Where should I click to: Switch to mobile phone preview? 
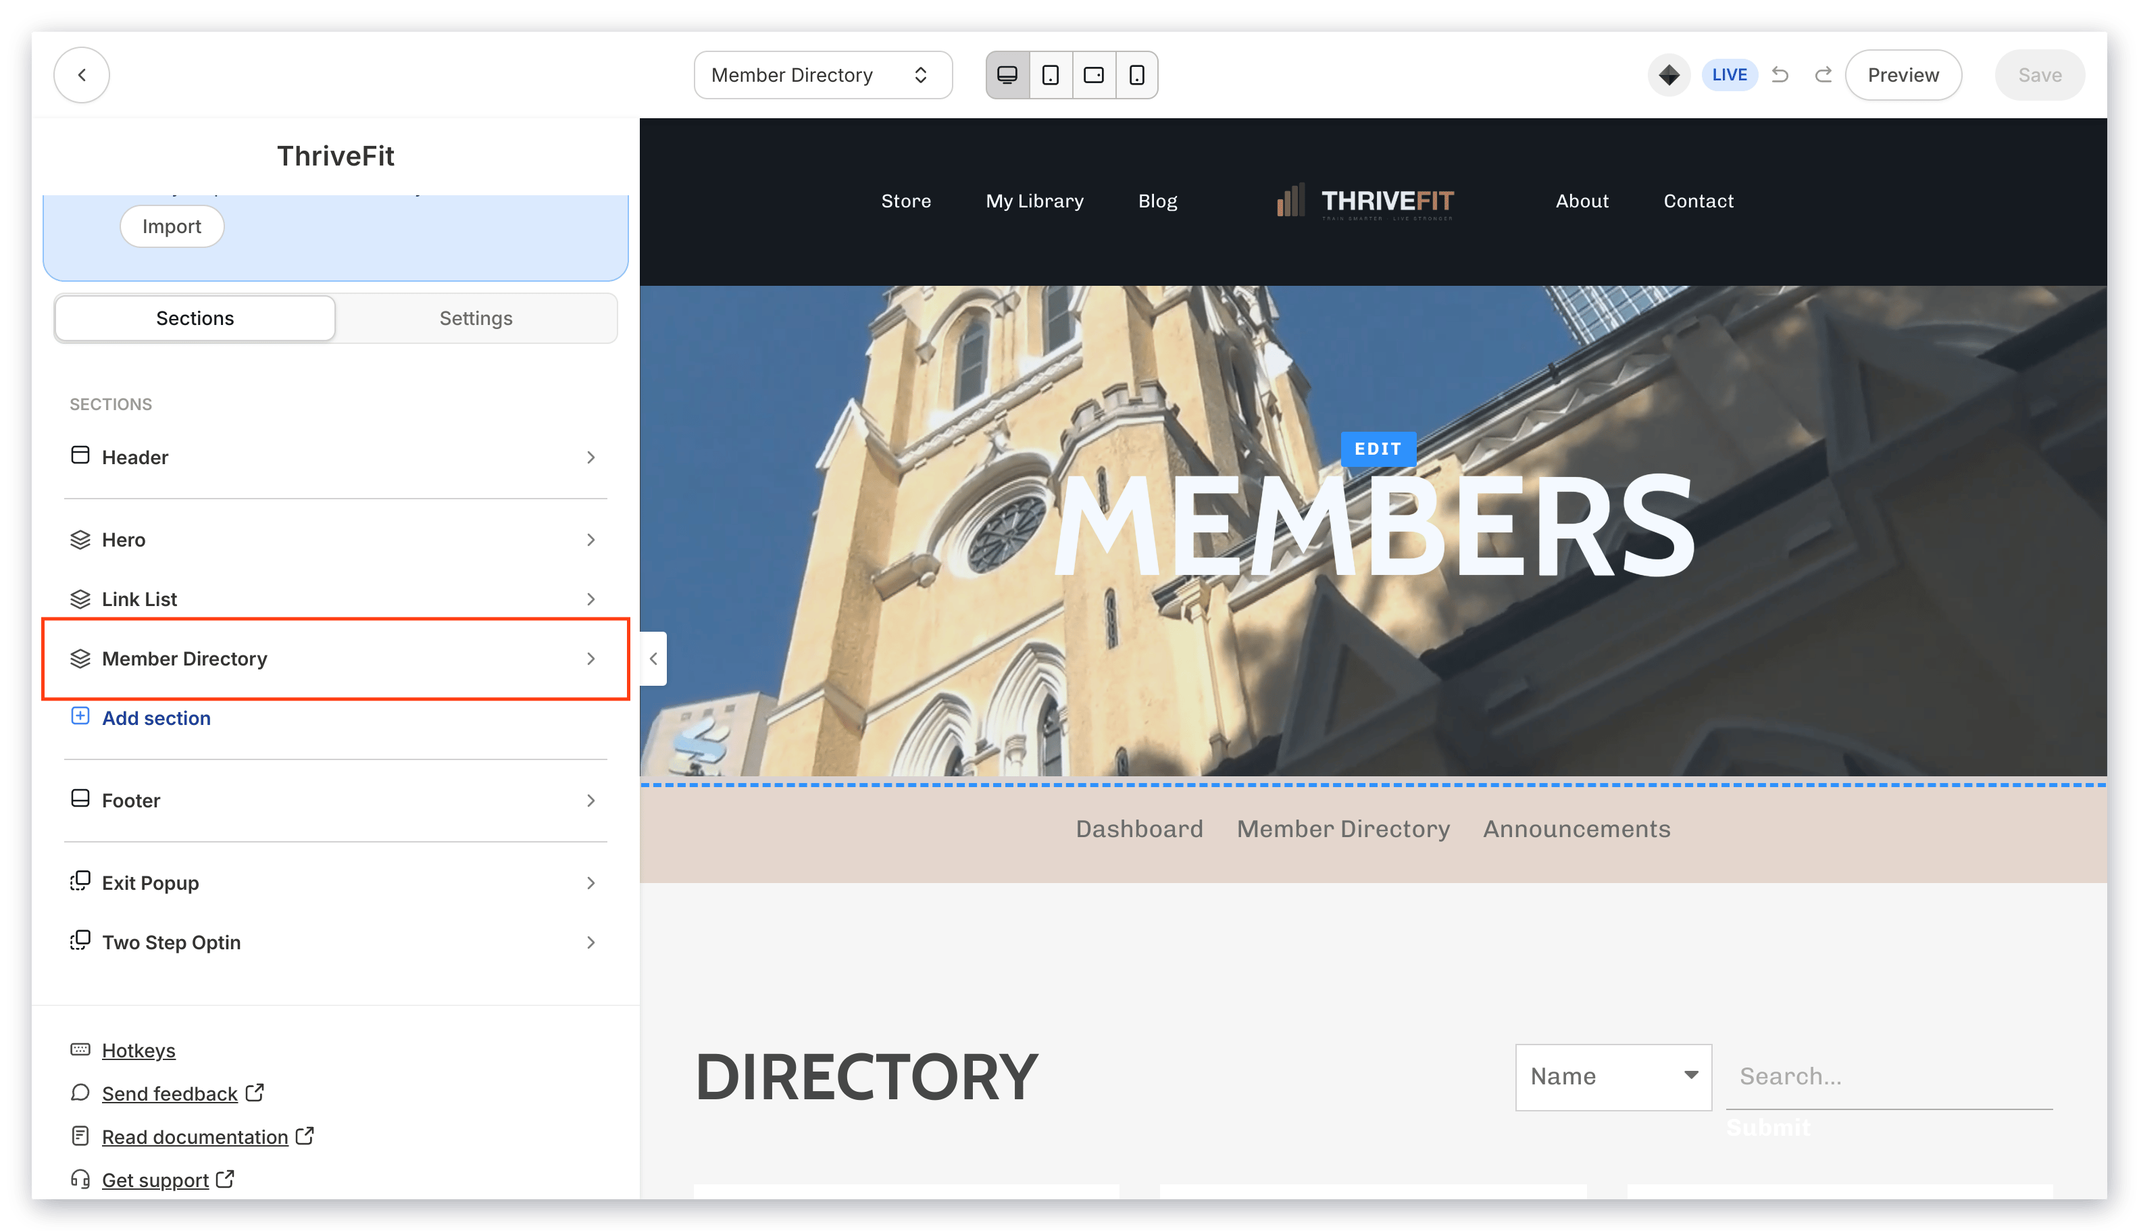point(1136,74)
